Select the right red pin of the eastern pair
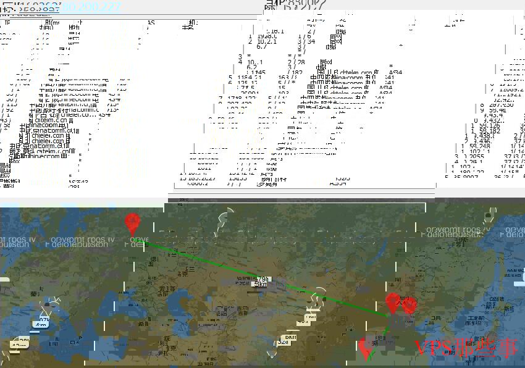Image resolution: width=525 pixels, height=368 pixels. click(x=409, y=304)
